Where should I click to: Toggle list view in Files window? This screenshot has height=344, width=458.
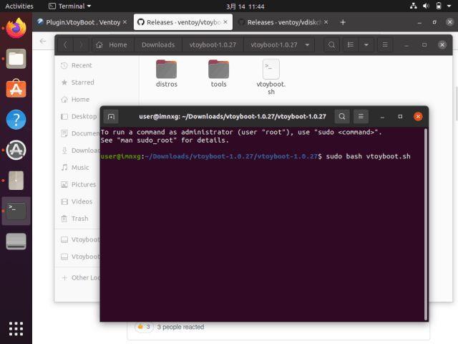pos(350,44)
